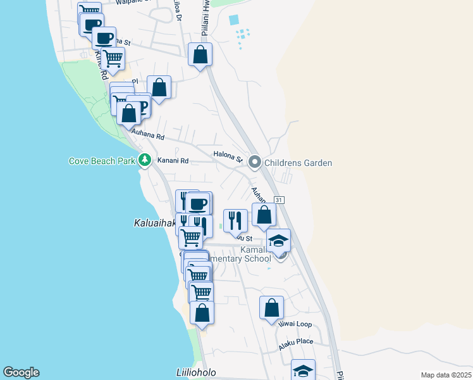Viewport: 473px width, 380px height.
Task: Click the Alaku Place street label
Action: click(296, 344)
